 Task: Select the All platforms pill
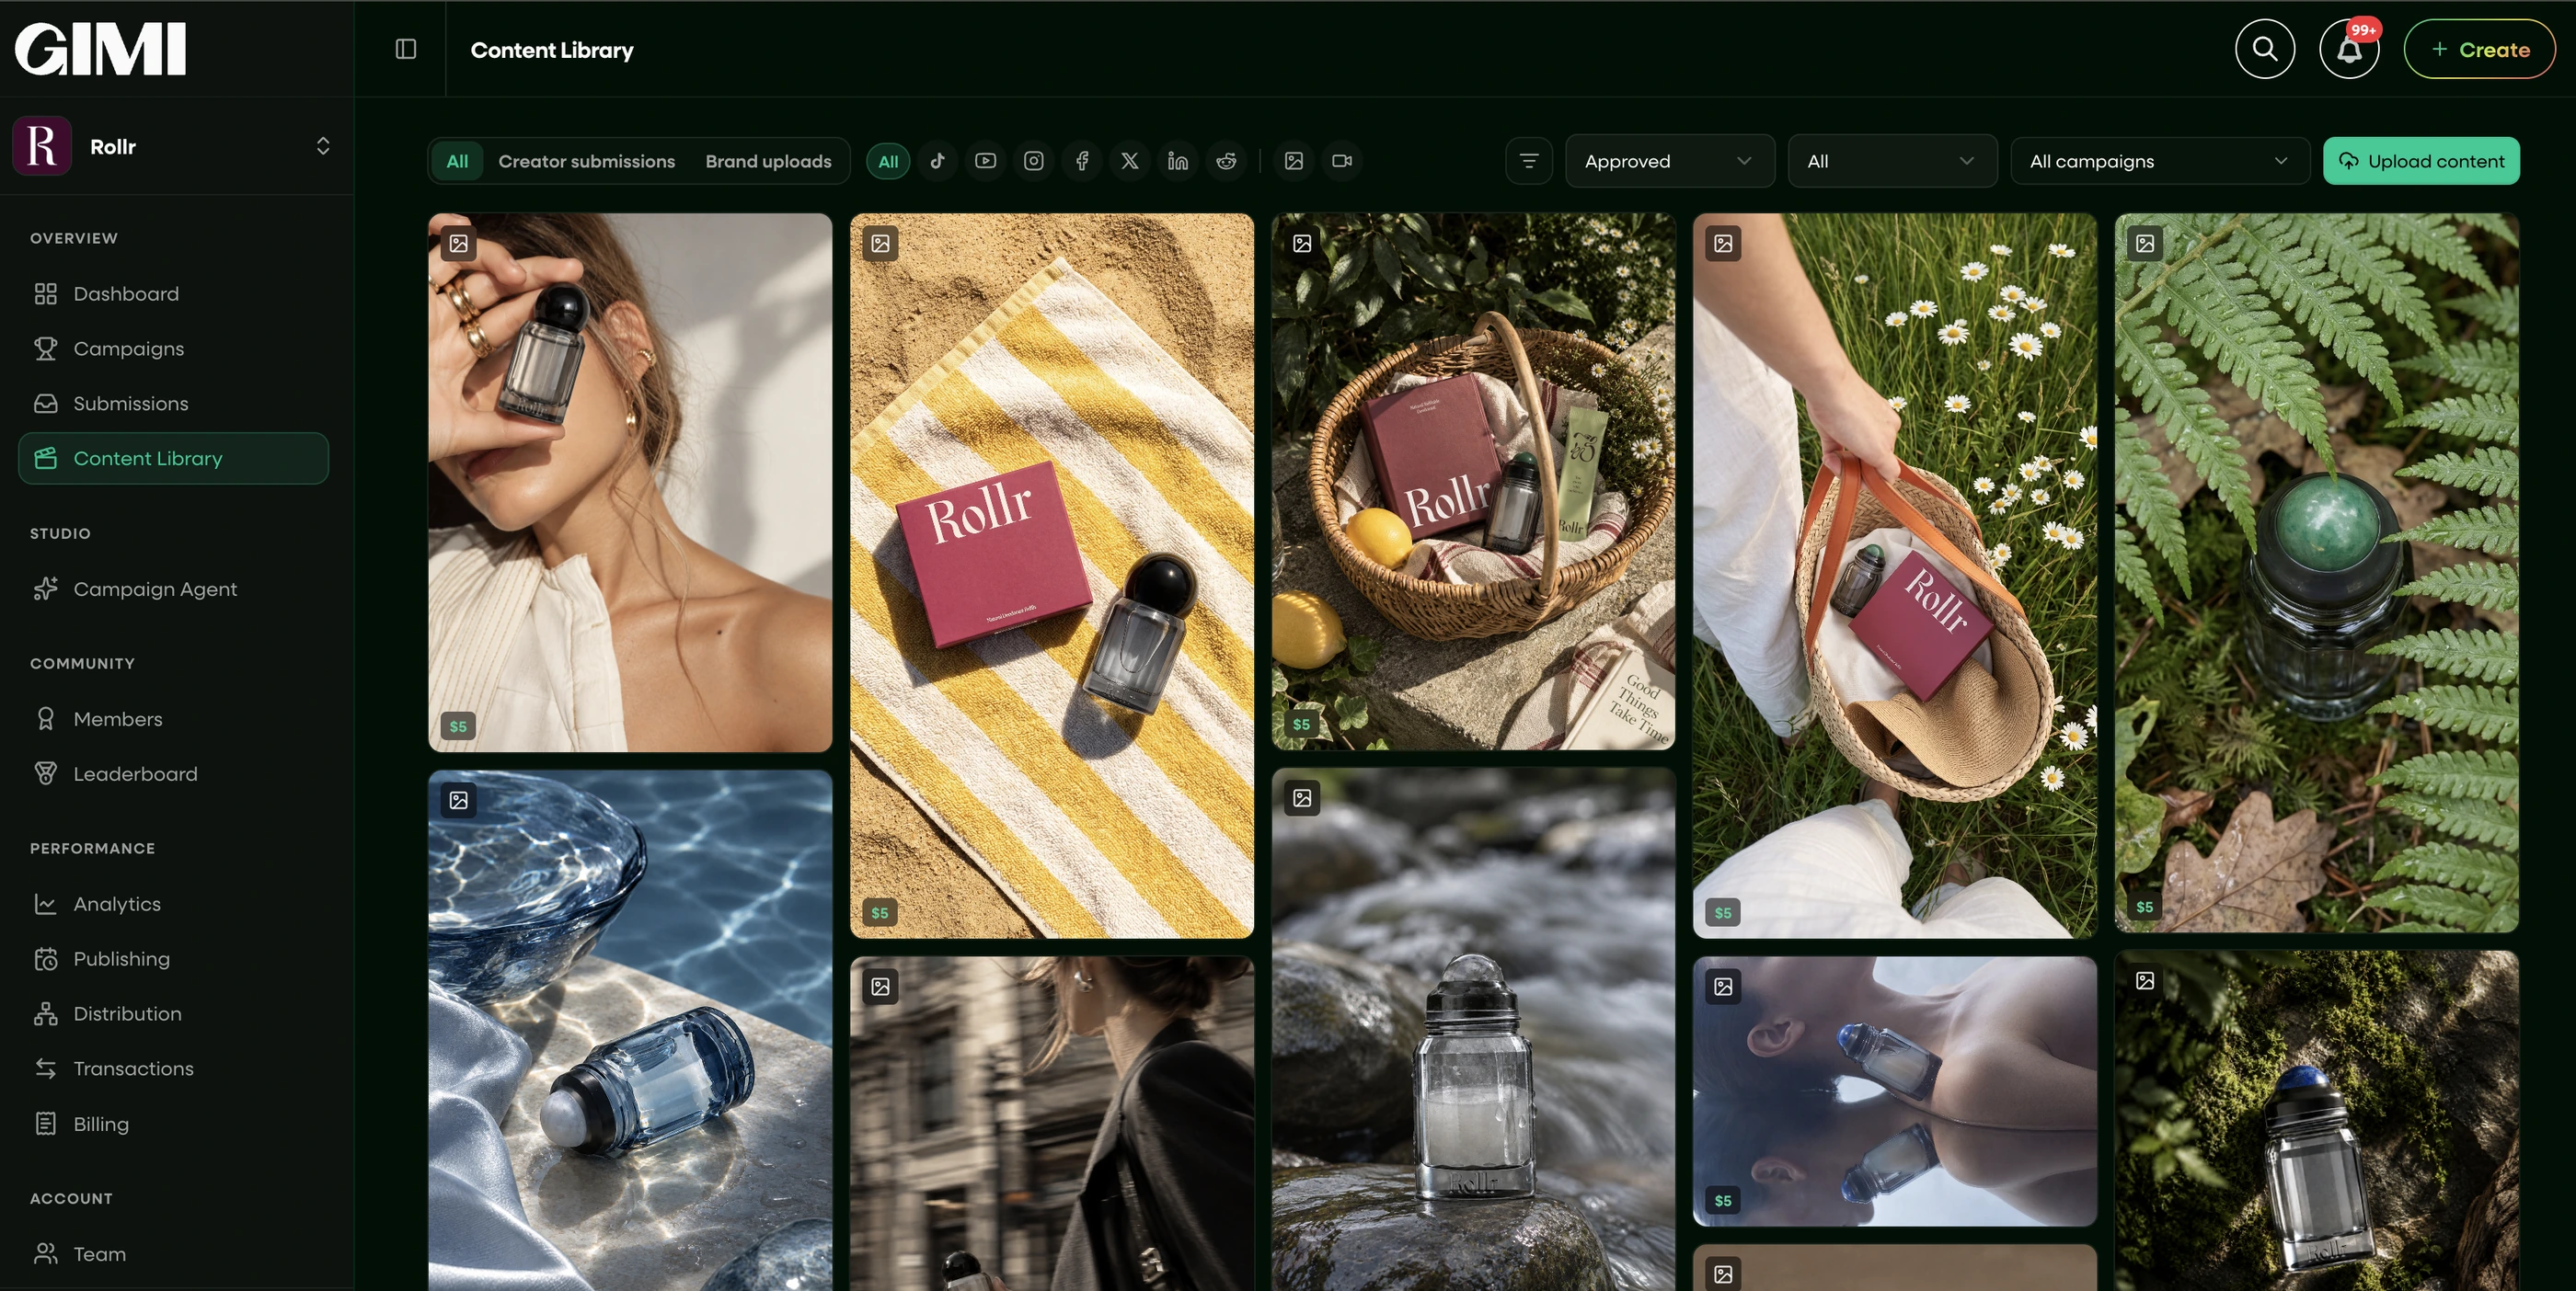tap(888, 161)
